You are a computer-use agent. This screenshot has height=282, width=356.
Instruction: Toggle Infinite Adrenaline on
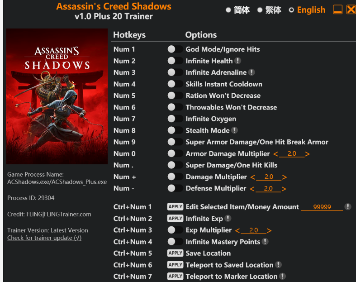[175, 72]
